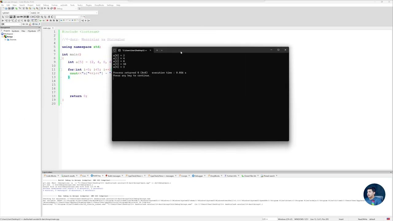The image size is (393, 221).
Task: Click the Cut toolbar icon
Action: pos(24,8)
